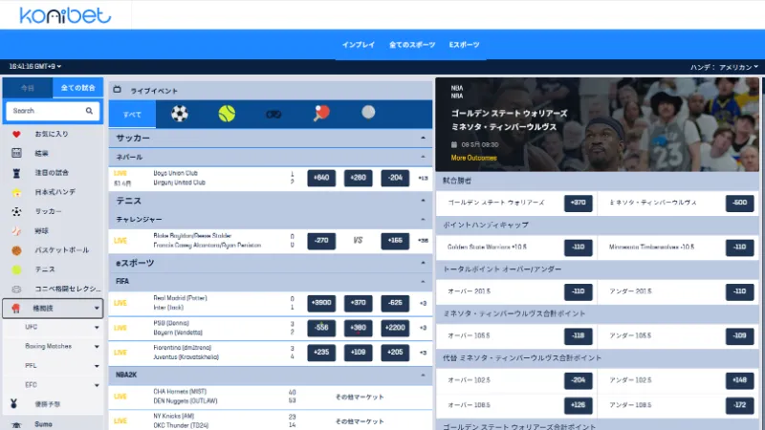The width and height of the screenshot is (765, 430).
Task: Click -500 odds for ミネソタ・ティンバーウルブズ
Action: [x=739, y=203]
